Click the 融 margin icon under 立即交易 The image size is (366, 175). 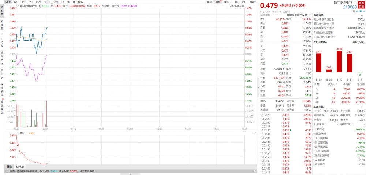point(354,11)
